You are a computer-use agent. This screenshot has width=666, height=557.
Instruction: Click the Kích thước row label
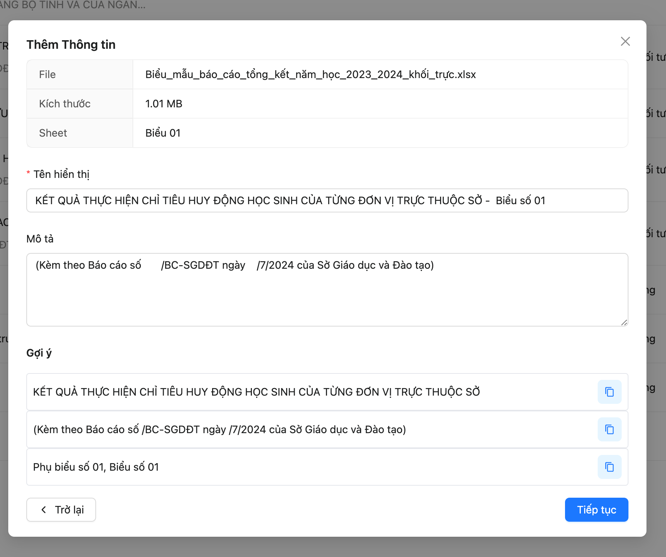(x=65, y=104)
